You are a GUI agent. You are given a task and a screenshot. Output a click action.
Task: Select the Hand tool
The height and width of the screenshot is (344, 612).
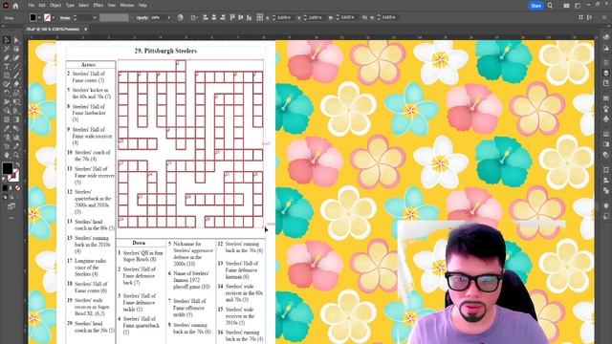(x=7, y=155)
